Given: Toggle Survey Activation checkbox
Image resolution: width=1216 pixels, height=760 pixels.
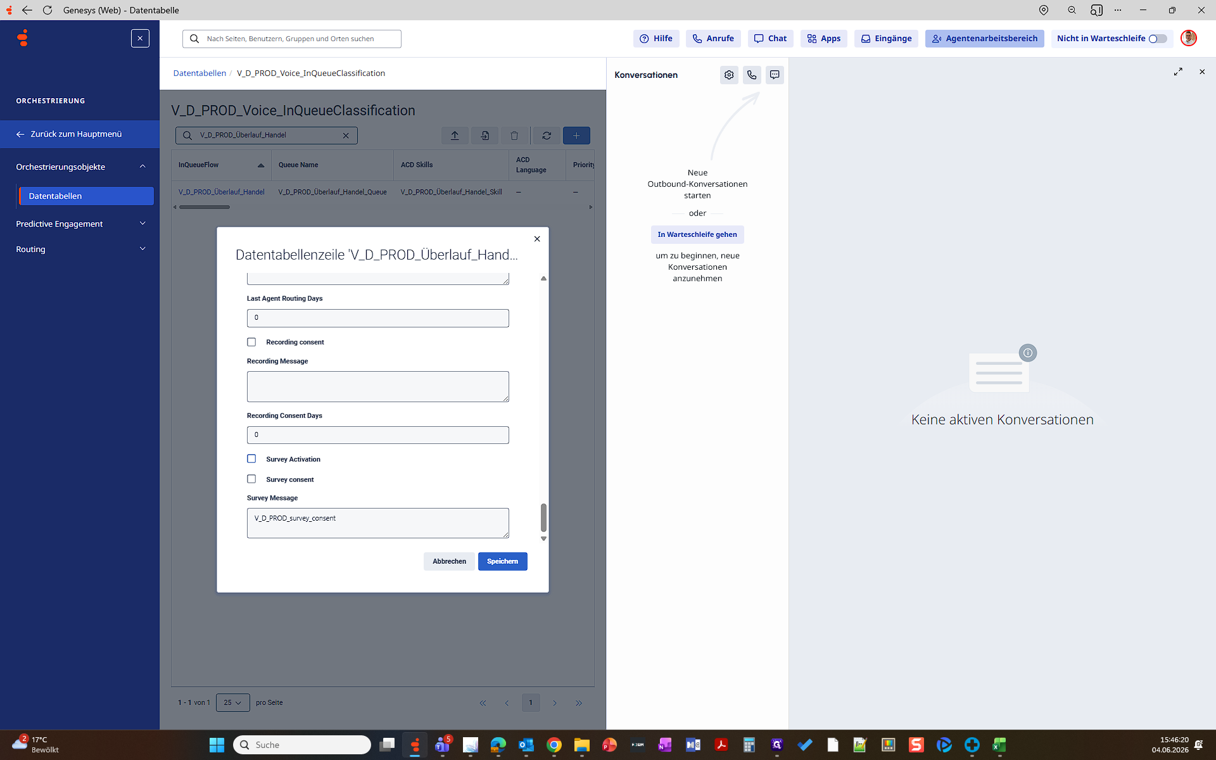Looking at the screenshot, I should pyautogui.click(x=251, y=459).
